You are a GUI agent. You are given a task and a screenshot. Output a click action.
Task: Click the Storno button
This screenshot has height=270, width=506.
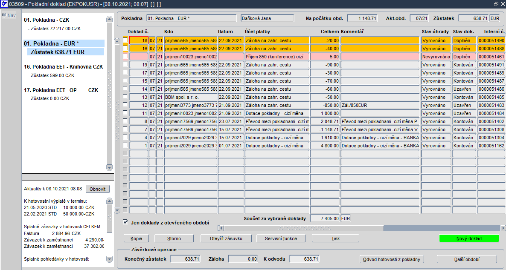[174, 238]
